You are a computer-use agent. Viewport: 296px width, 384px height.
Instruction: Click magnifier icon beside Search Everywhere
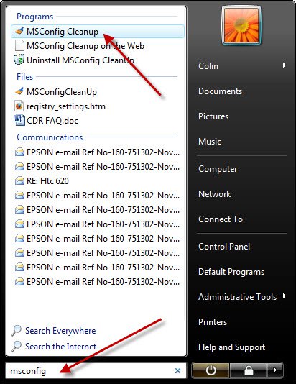point(17,330)
